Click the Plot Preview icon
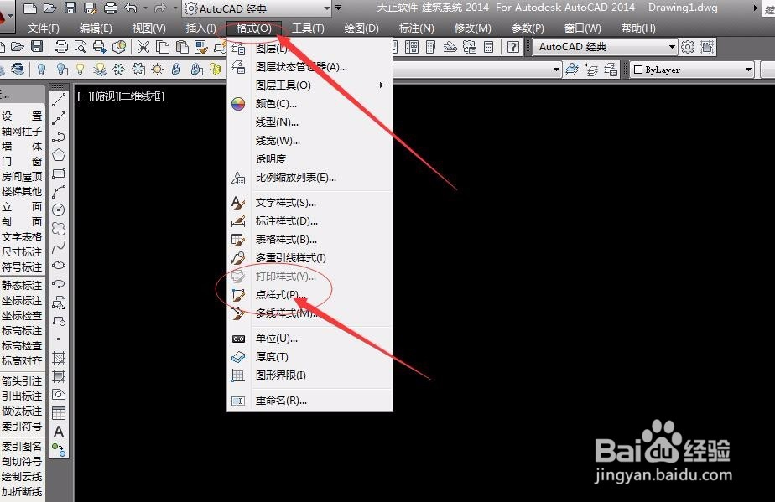This screenshot has height=502, width=775. coord(81,47)
